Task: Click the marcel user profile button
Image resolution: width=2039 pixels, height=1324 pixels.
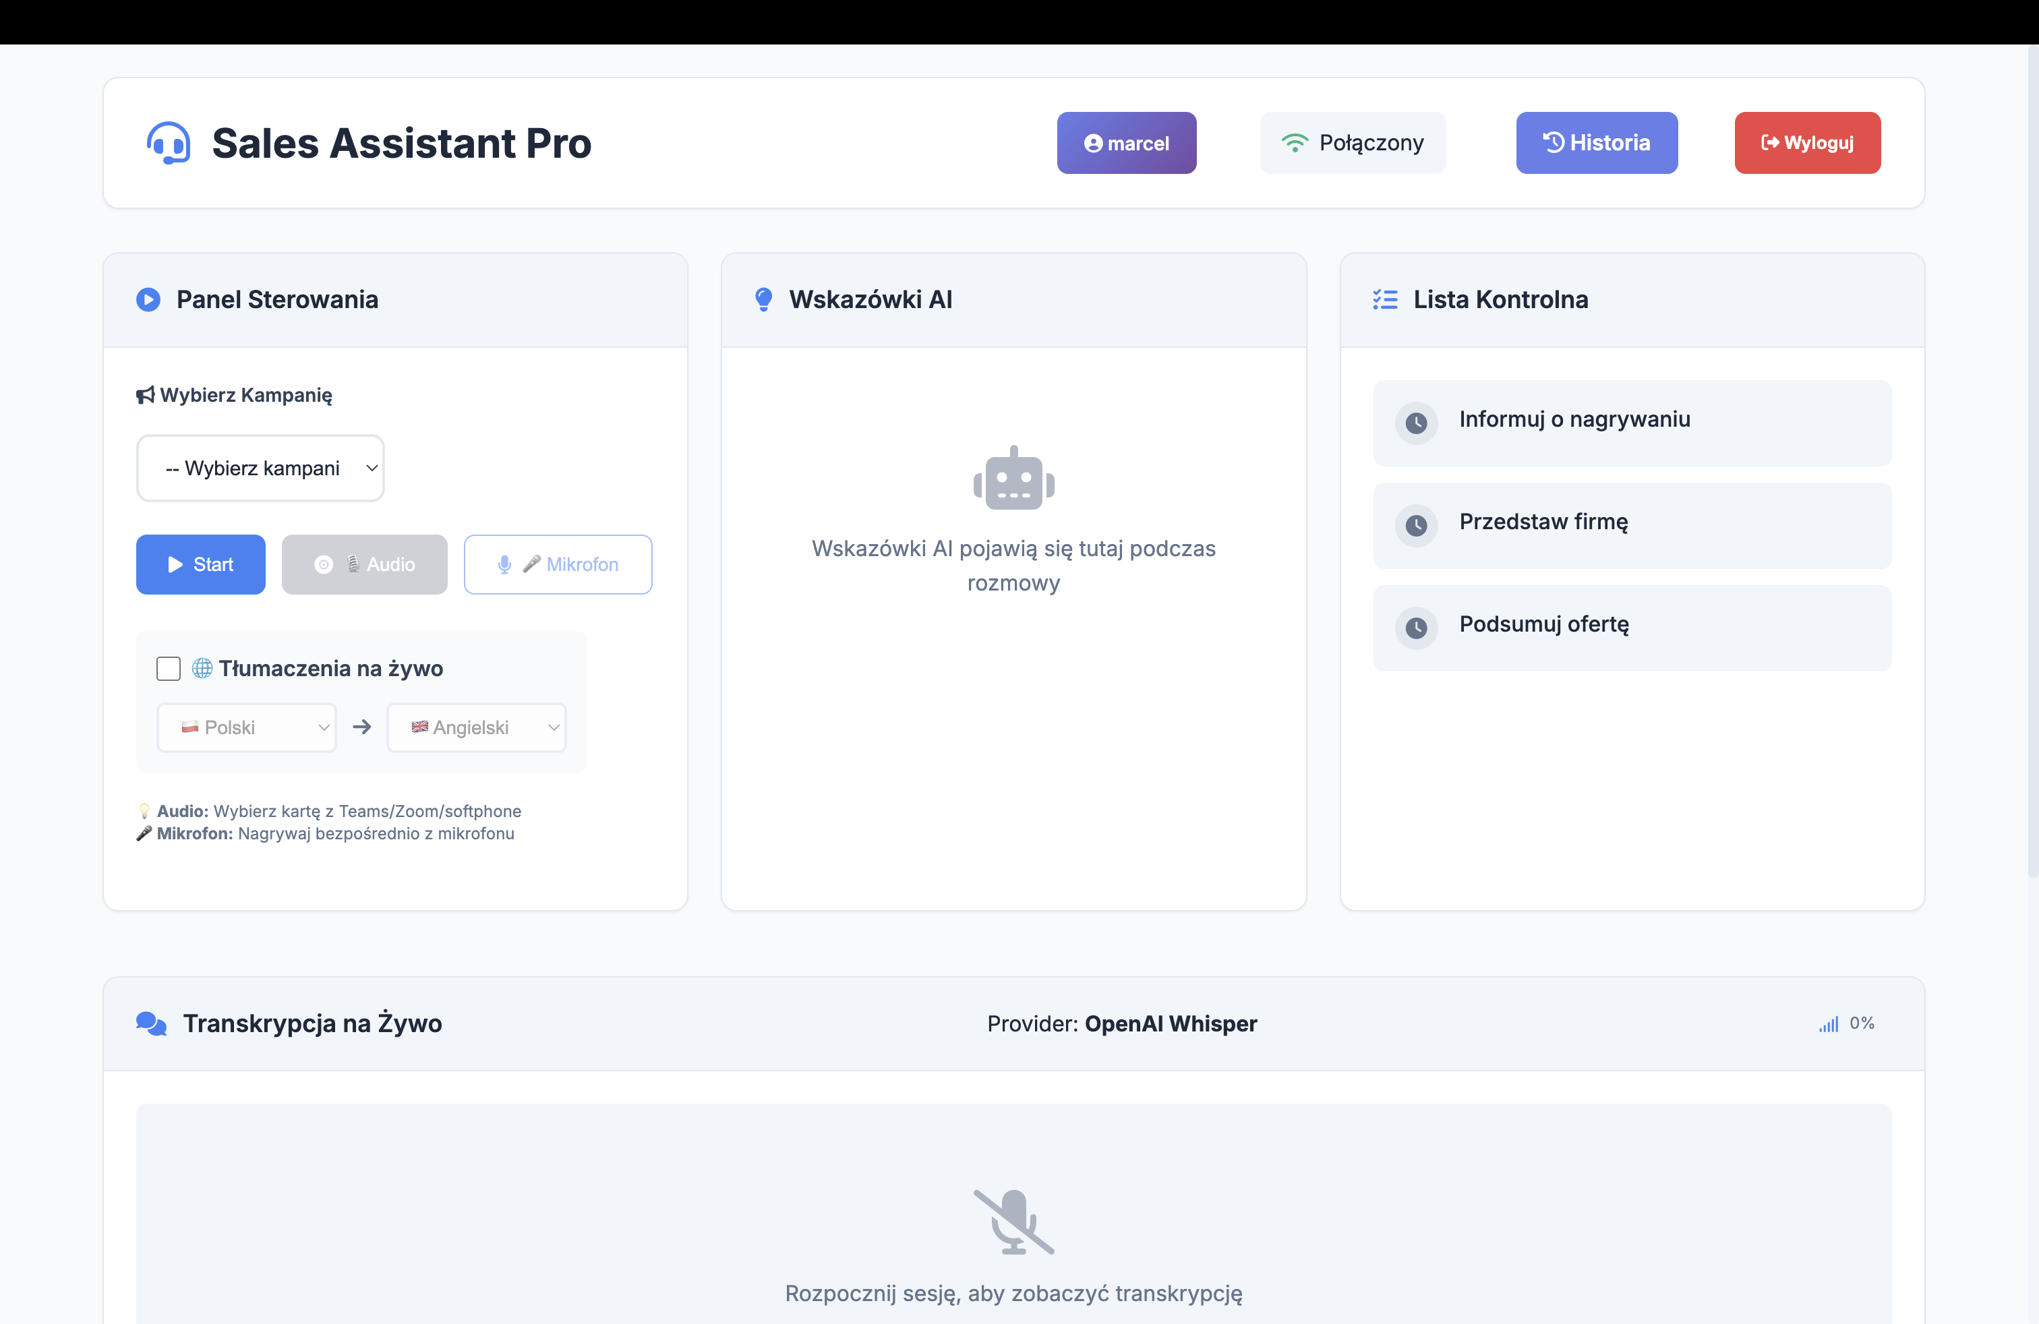Action: point(1126,143)
